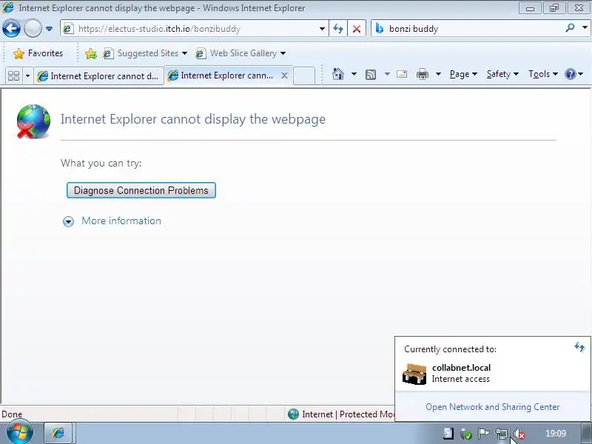592x444 pixels.
Task: Run the search with magnifier icon
Action: pos(570,28)
